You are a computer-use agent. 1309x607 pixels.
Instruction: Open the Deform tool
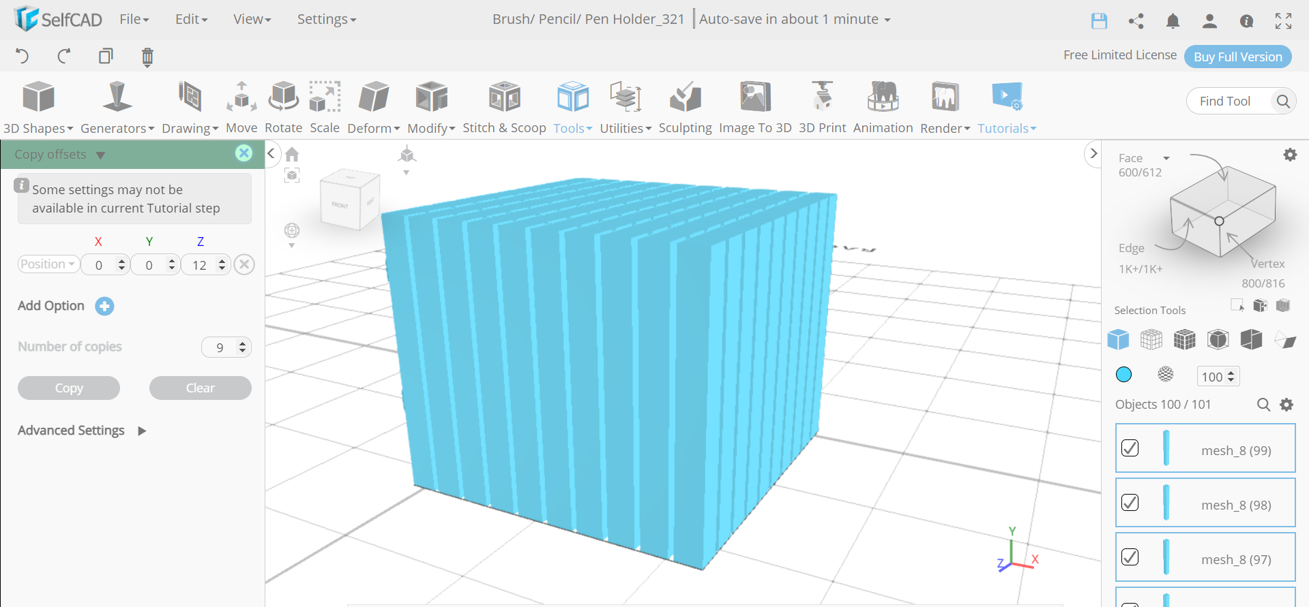point(373,107)
